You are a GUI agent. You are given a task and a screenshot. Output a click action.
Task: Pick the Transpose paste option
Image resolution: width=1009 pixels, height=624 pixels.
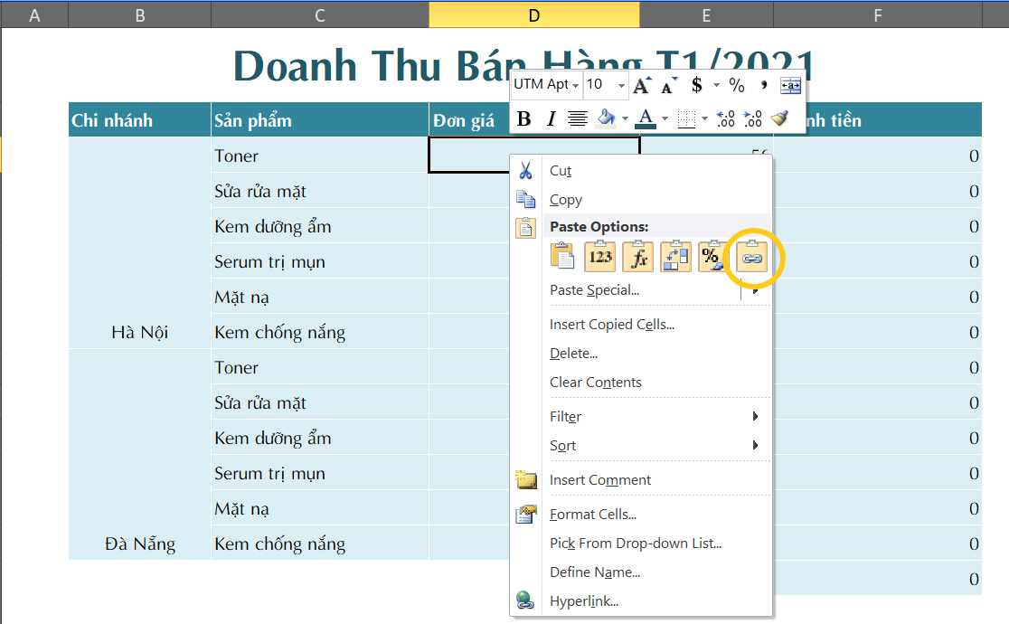pyautogui.click(x=676, y=257)
